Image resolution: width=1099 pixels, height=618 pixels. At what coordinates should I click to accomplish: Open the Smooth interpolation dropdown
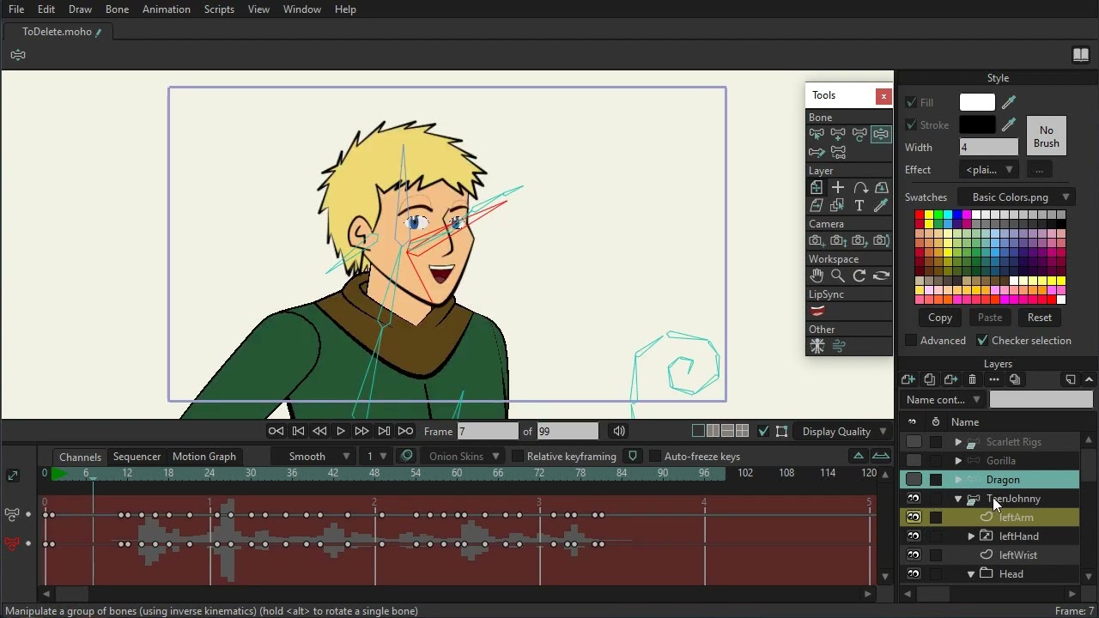pyautogui.click(x=313, y=457)
